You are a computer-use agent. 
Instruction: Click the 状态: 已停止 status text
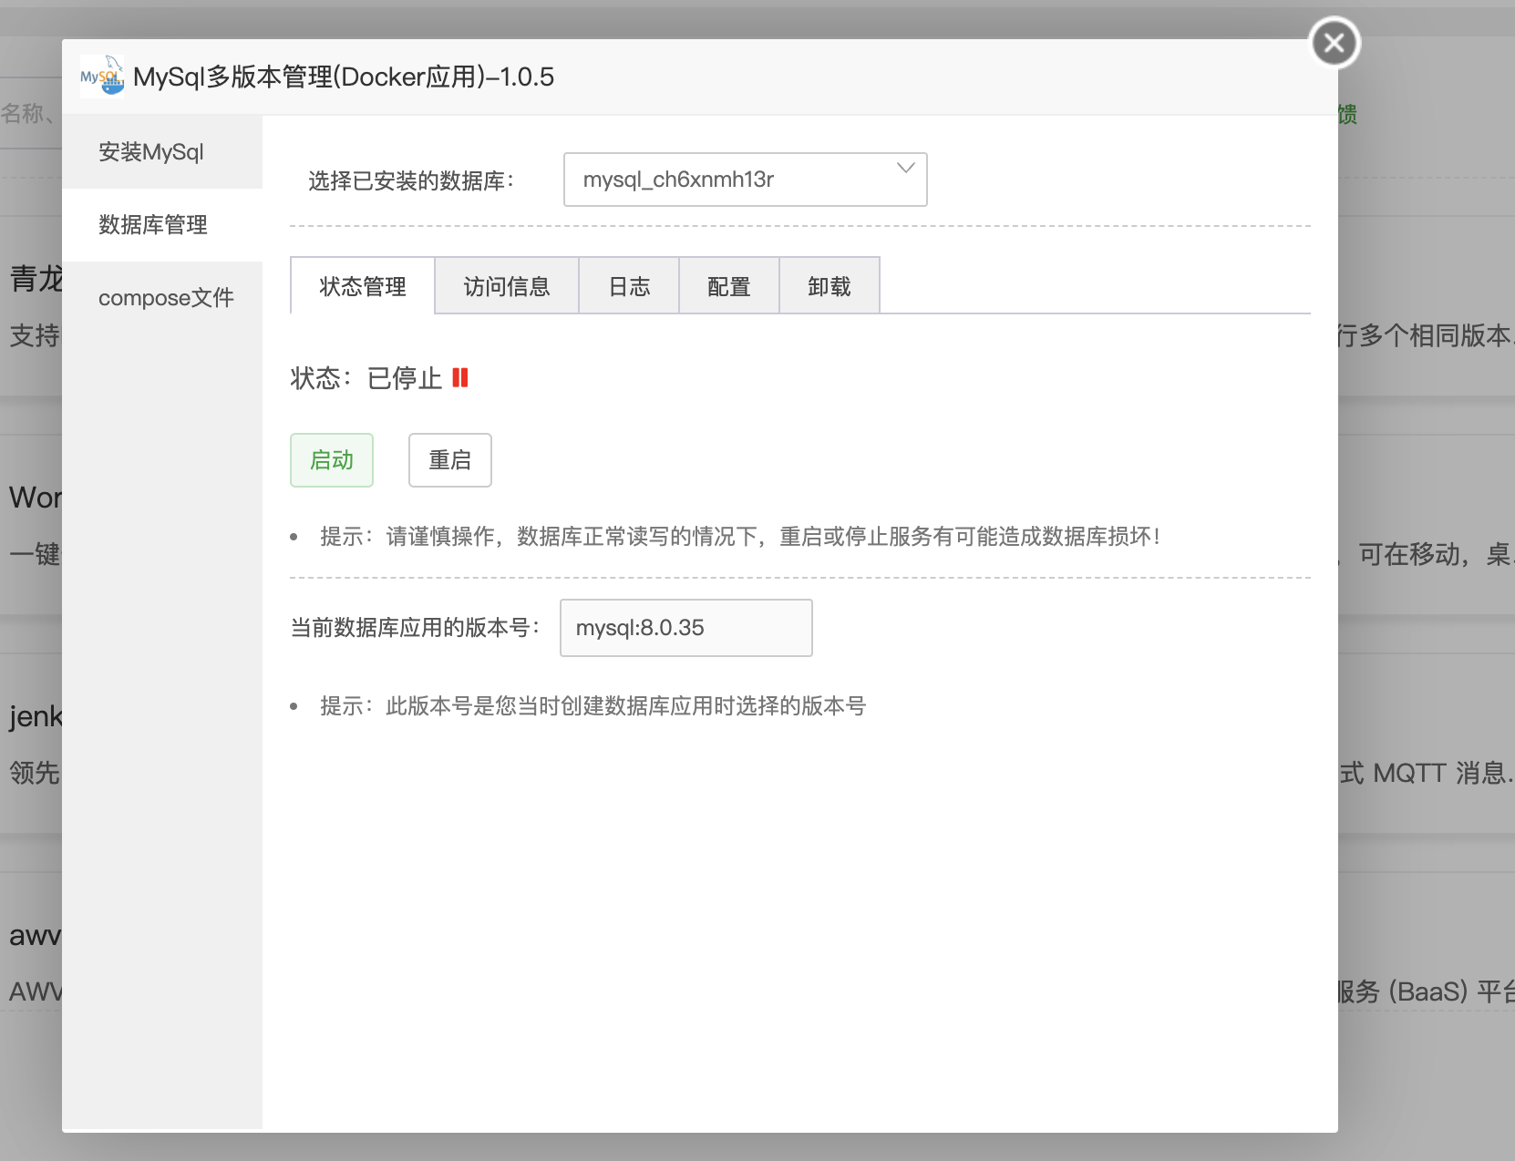[366, 378]
